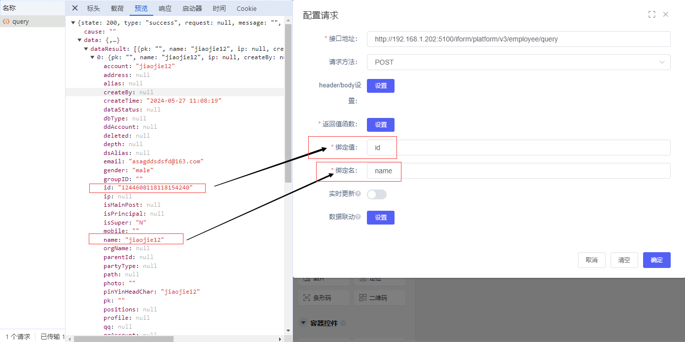
Task: Select the 条形码 barcode control icon
Action: [x=306, y=298]
